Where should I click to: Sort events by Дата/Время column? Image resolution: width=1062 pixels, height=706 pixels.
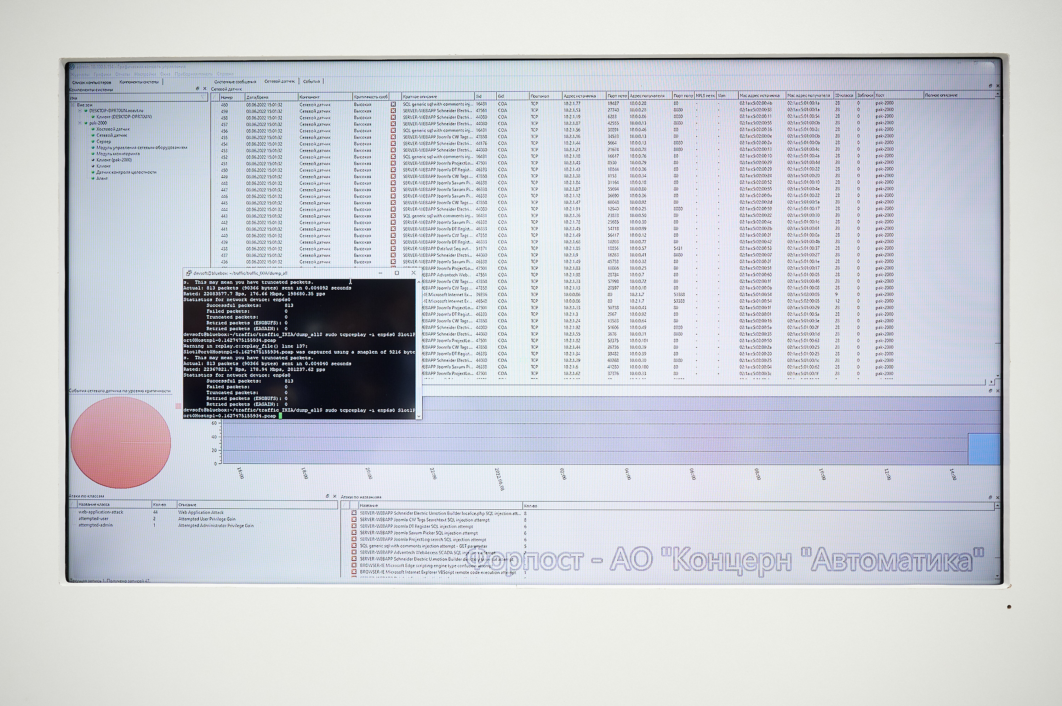point(271,97)
